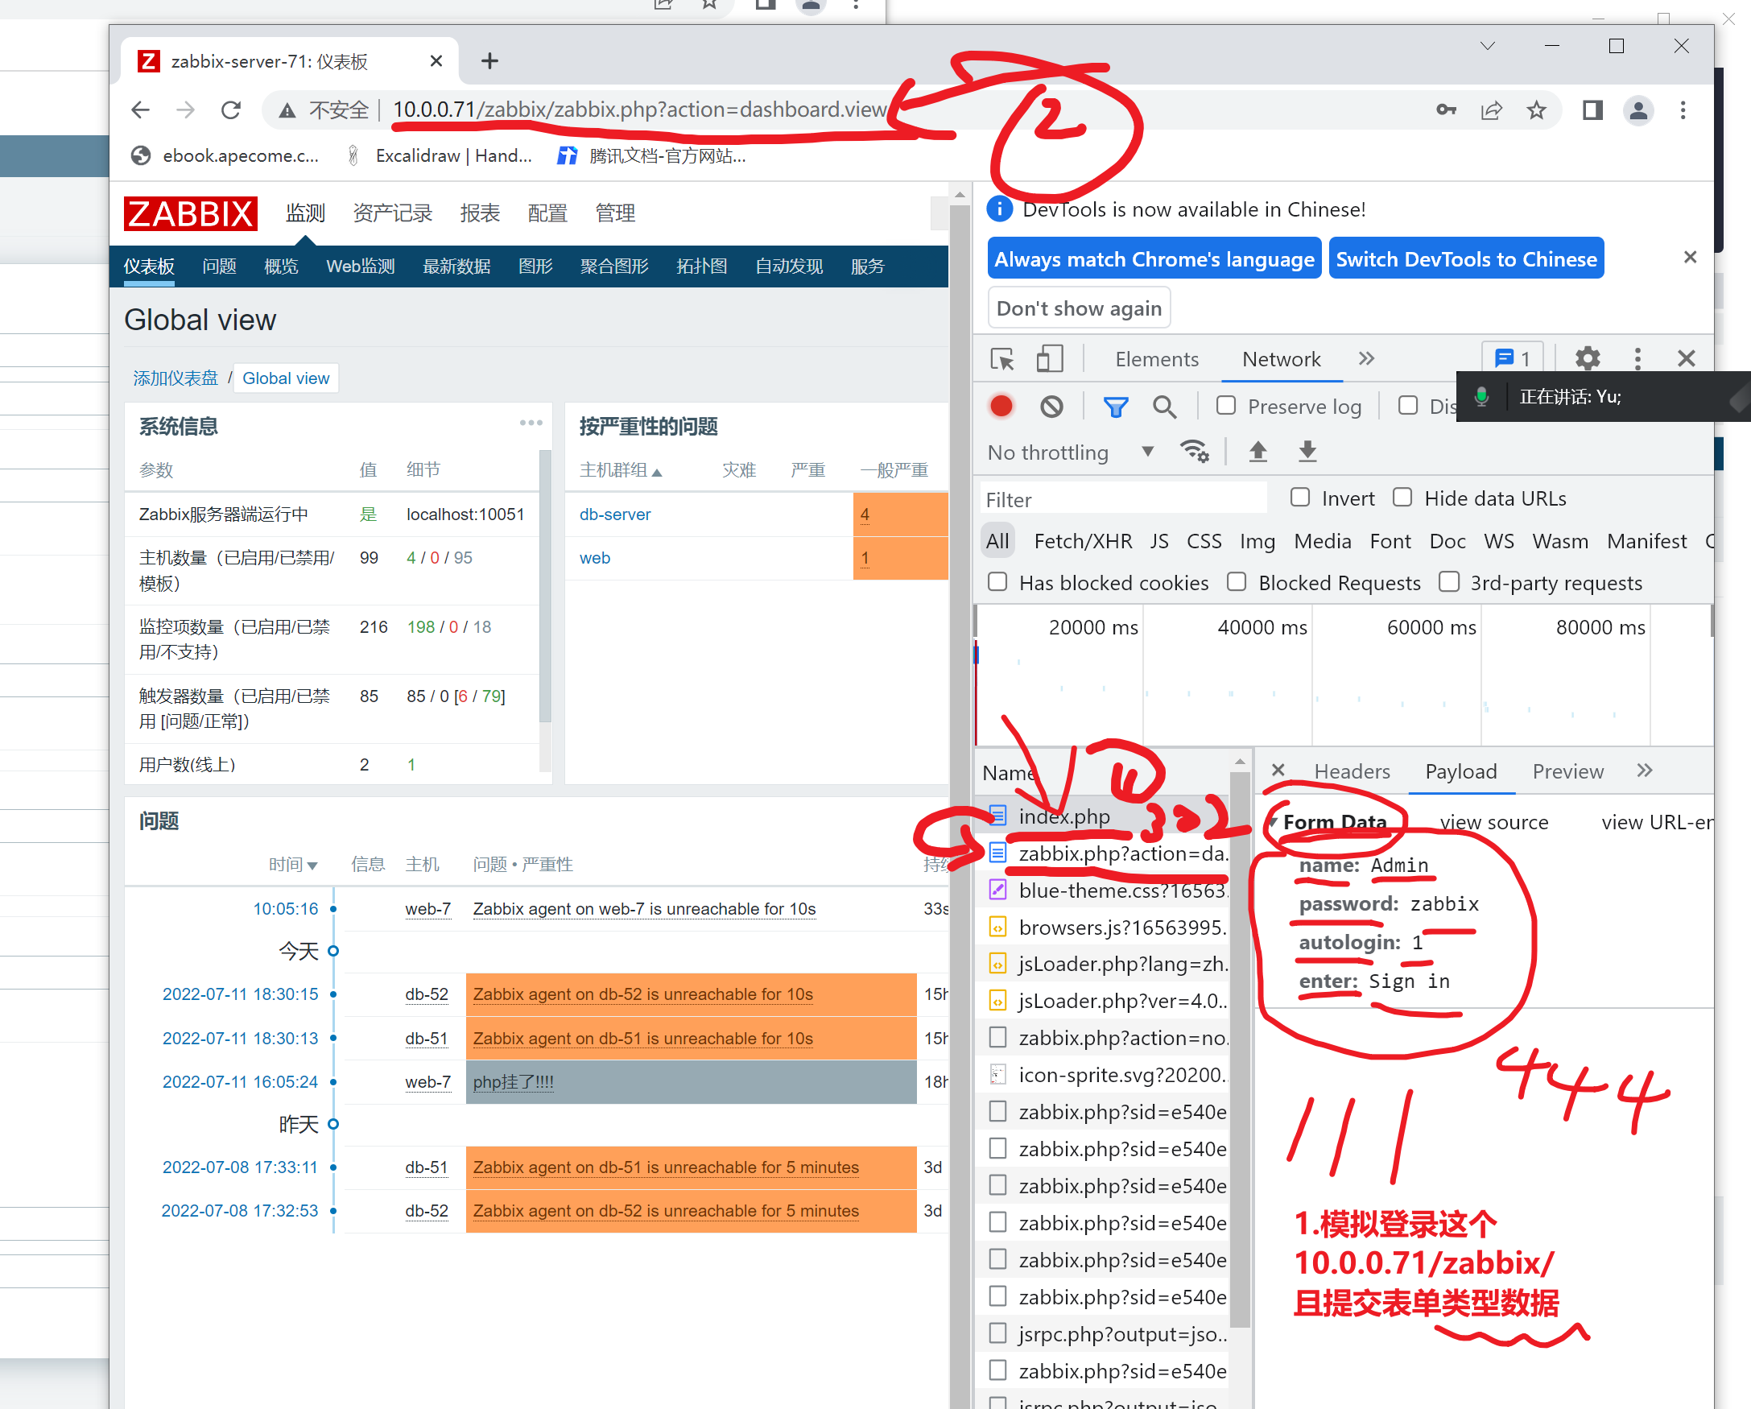Open the No throttling dropdown
Image resolution: width=1751 pixels, height=1409 pixels.
(1070, 452)
